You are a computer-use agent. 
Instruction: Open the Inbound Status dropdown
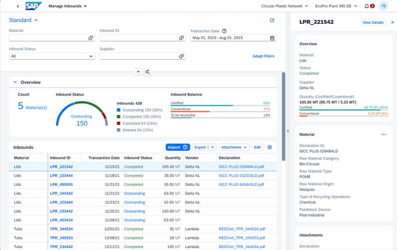tap(52, 56)
